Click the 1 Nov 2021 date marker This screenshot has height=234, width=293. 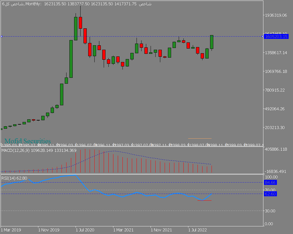tap(160, 230)
